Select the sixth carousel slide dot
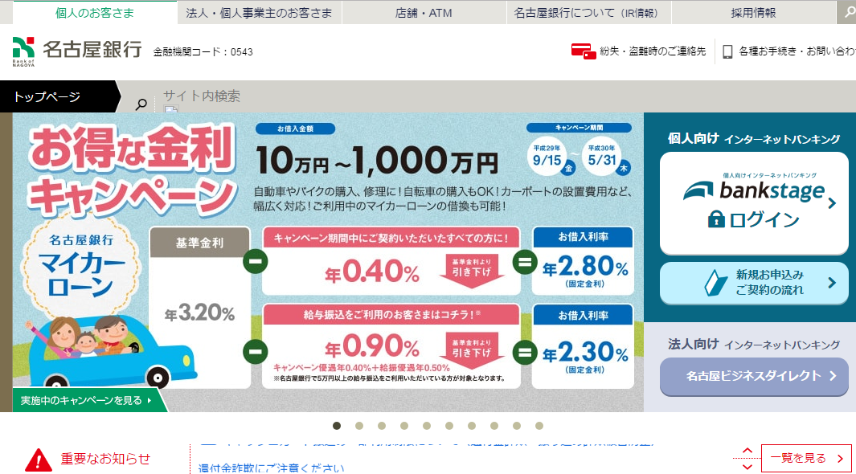The height and width of the screenshot is (474, 856). (x=449, y=426)
